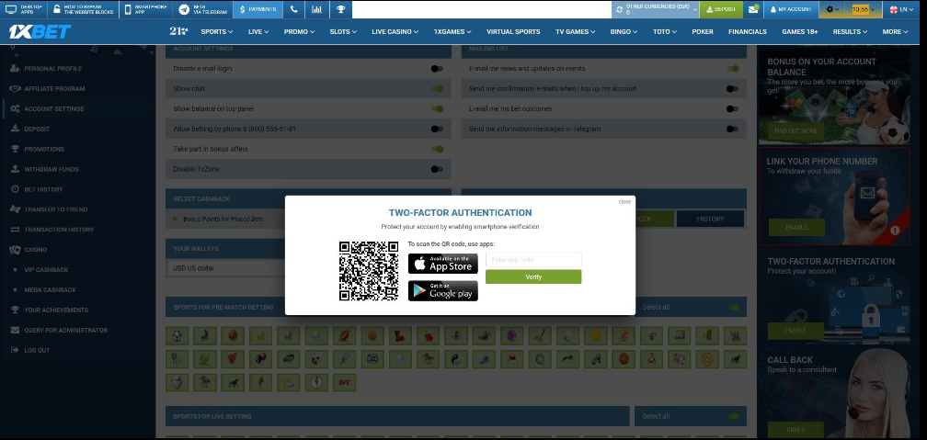The width and height of the screenshot is (927, 440).
Task: Toggle Send me information messages in Telegram
Action: 732,129
